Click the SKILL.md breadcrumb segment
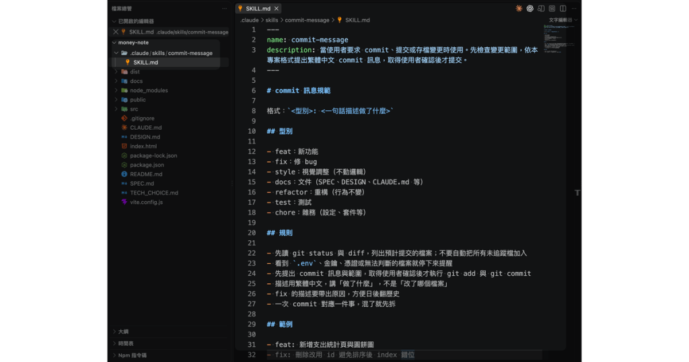 point(357,20)
